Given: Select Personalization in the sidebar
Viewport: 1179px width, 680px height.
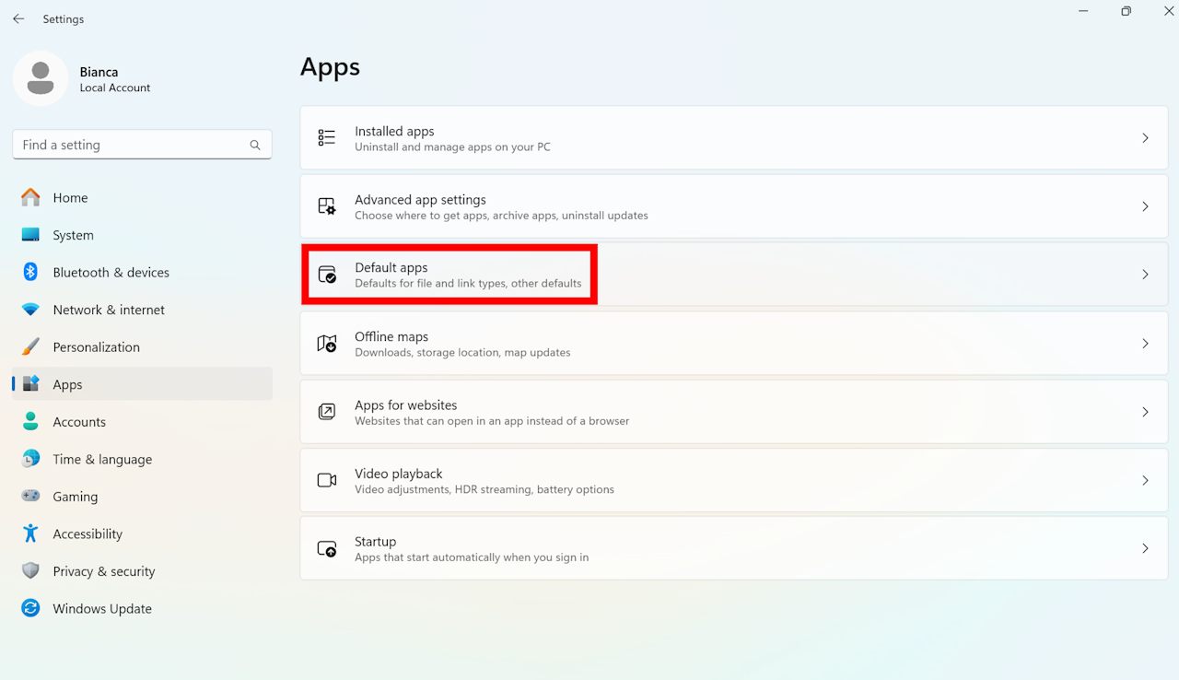Looking at the screenshot, I should [96, 347].
